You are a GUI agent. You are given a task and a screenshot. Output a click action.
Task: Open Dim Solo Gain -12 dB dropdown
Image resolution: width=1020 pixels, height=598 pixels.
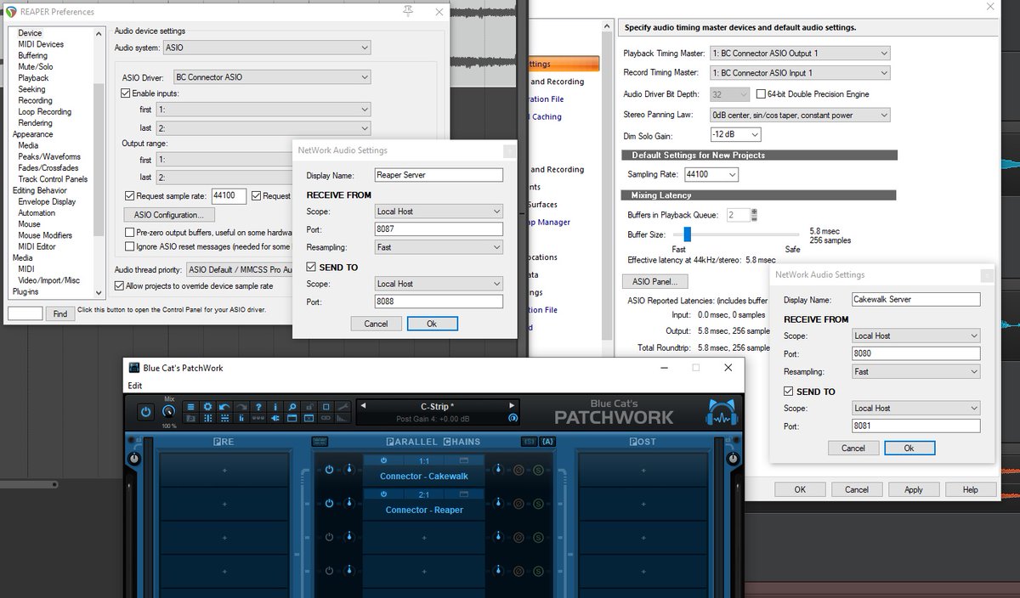pyautogui.click(x=735, y=134)
